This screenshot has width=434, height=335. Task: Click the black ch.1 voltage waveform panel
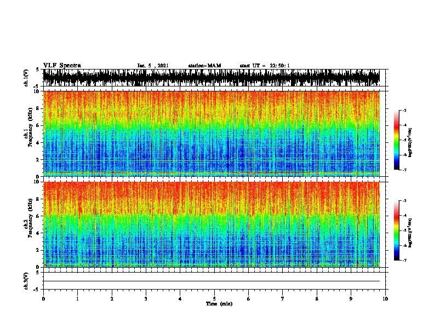coord(212,78)
